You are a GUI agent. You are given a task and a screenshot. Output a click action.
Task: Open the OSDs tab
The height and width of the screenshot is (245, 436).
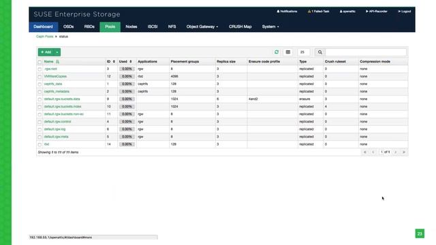coord(68,27)
